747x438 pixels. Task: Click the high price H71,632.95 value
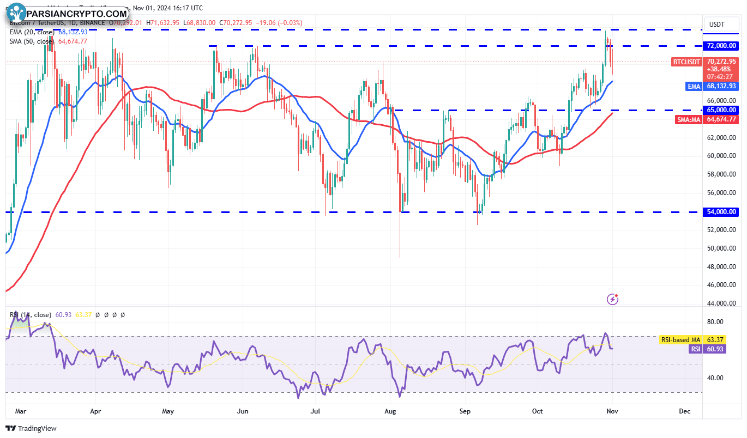click(162, 23)
